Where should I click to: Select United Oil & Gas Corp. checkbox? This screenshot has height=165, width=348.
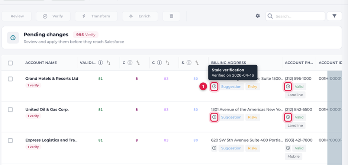pos(10,110)
